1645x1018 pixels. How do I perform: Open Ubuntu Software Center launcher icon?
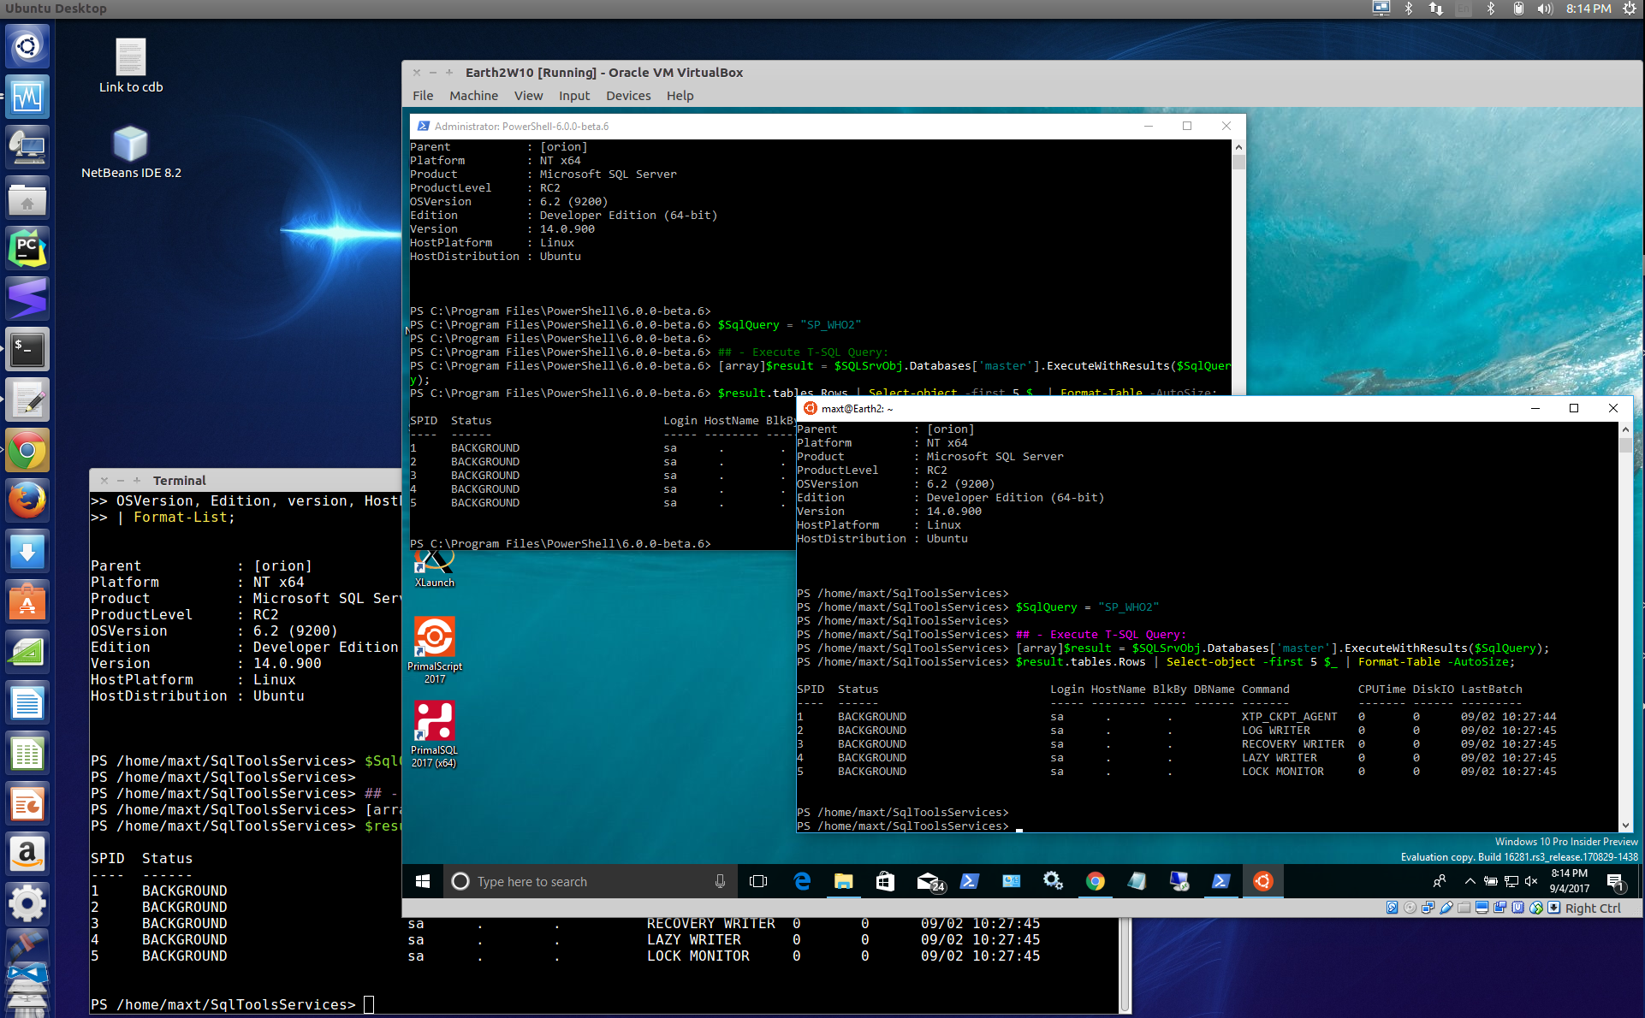click(x=27, y=602)
